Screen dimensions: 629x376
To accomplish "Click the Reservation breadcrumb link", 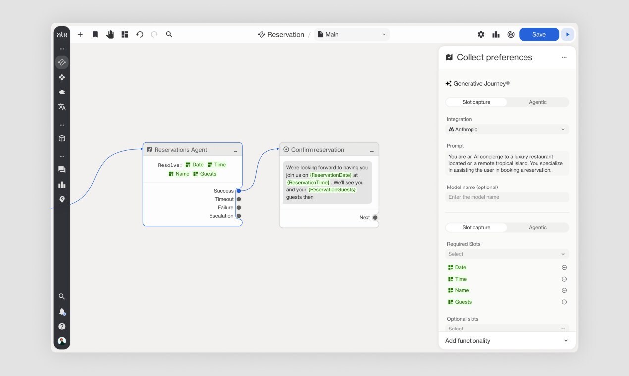I will tap(281, 35).
